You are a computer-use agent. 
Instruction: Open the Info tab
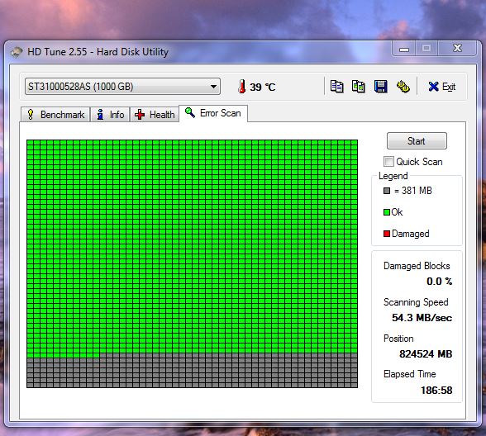[110, 115]
